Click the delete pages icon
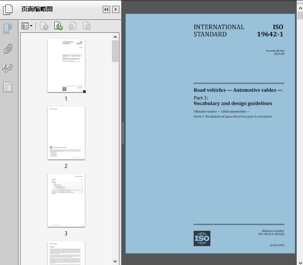 [44, 26]
